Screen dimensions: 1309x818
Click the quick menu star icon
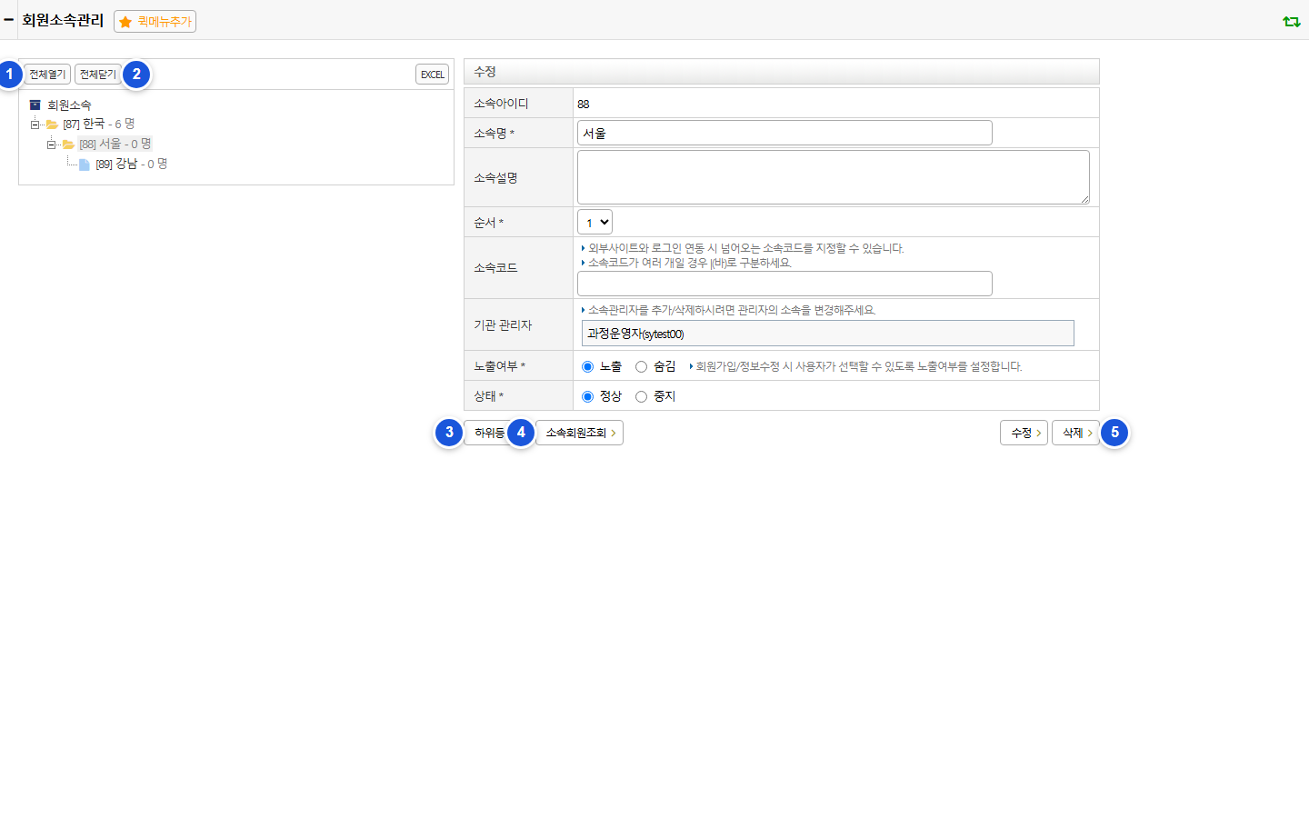coord(125,22)
